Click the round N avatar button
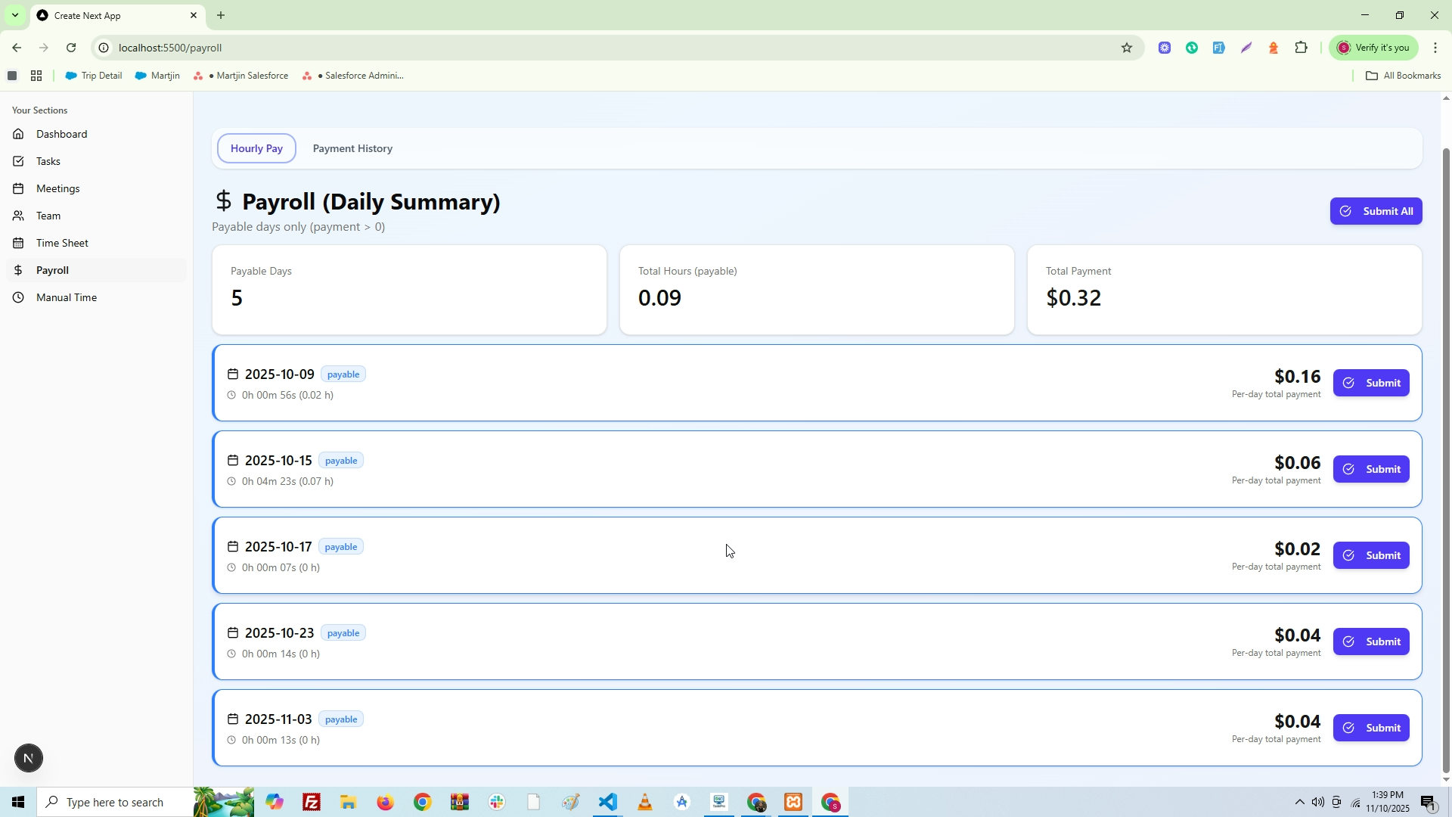1452x817 pixels. coord(29,758)
